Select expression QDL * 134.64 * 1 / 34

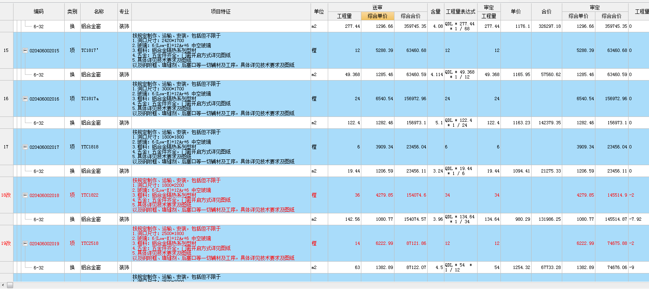(x=461, y=220)
